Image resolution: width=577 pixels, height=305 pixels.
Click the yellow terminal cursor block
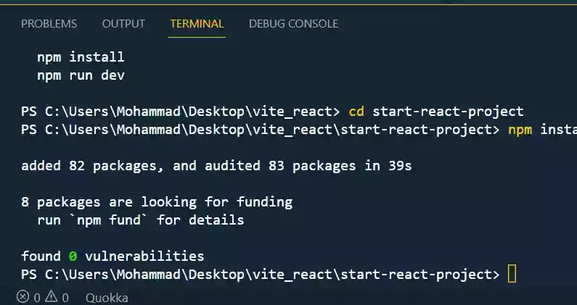[x=512, y=274]
